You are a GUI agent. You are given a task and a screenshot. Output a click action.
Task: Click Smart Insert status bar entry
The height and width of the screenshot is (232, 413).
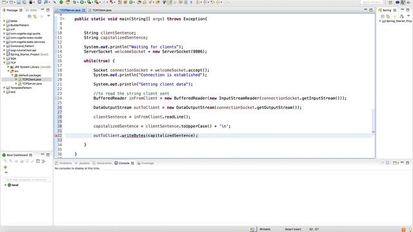(292, 229)
